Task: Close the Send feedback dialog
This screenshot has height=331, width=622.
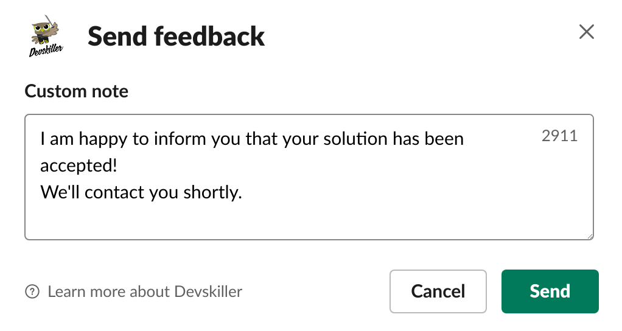Action: point(586,32)
